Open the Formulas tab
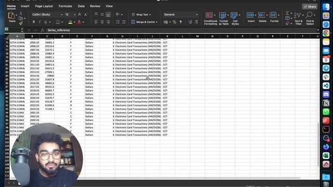Viewport: 333px width, 187px height. [x=65, y=6]
